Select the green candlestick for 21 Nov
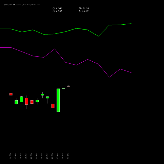 37,101
